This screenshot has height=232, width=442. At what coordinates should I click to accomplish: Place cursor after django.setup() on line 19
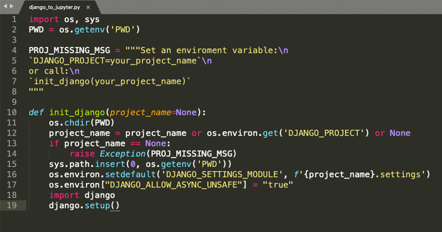click(121, 205)
